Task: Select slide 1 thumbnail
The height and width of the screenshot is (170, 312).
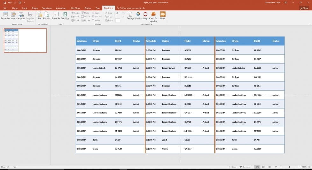Action: tap(25, 41)
